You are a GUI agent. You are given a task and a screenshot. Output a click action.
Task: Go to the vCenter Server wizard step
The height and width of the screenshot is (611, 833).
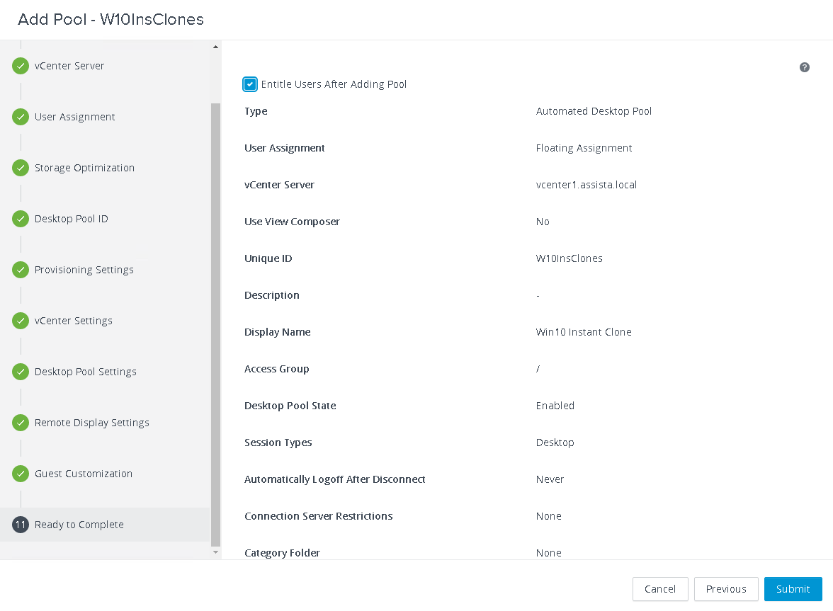[69, 66]
